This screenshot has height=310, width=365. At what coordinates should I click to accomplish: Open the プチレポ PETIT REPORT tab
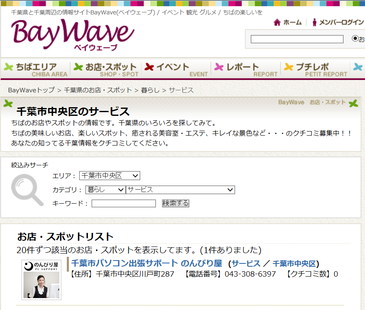pos(316,69)
